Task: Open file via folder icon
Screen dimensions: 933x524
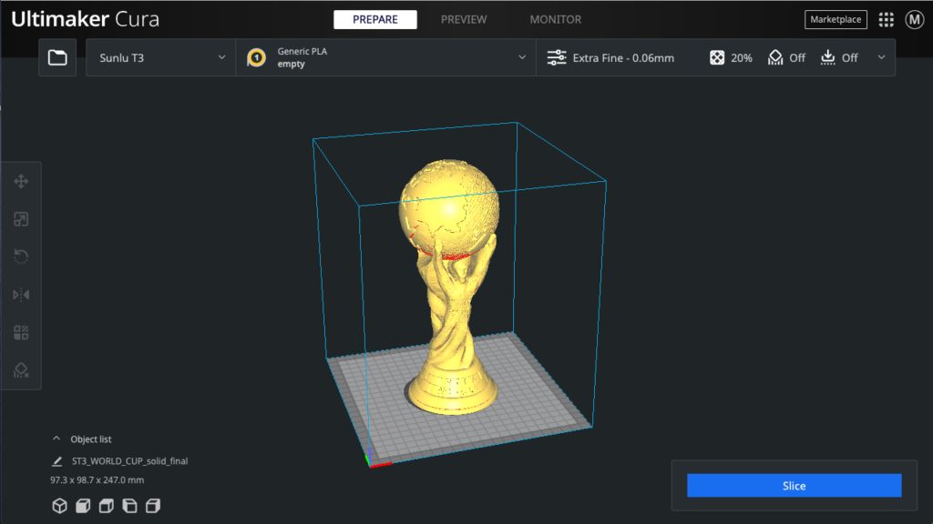Action: click(57, 57)
